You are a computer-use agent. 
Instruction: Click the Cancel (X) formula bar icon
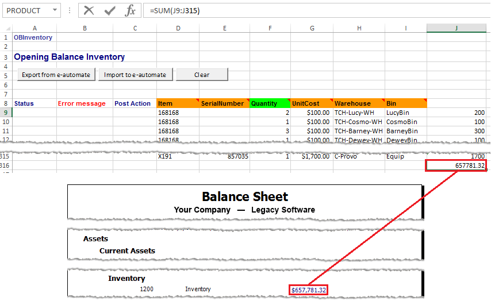coord(89,10)
